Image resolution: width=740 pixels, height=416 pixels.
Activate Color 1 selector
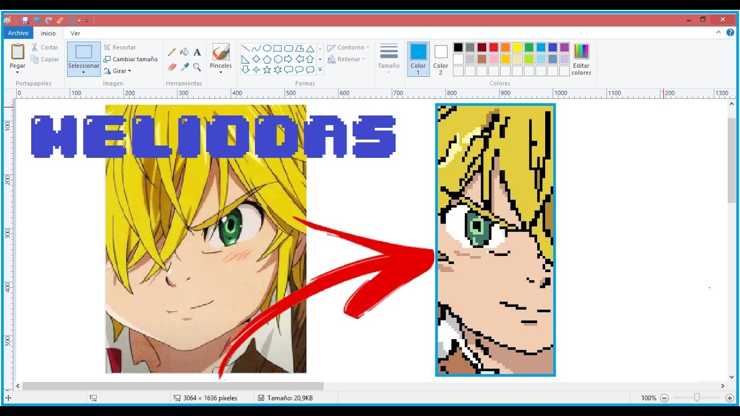[x=418, y=59]
